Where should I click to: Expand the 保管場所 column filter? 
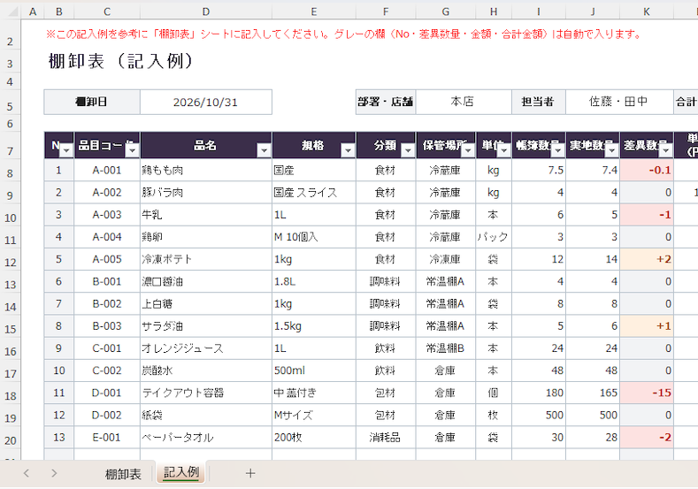[x=468, y=151]
